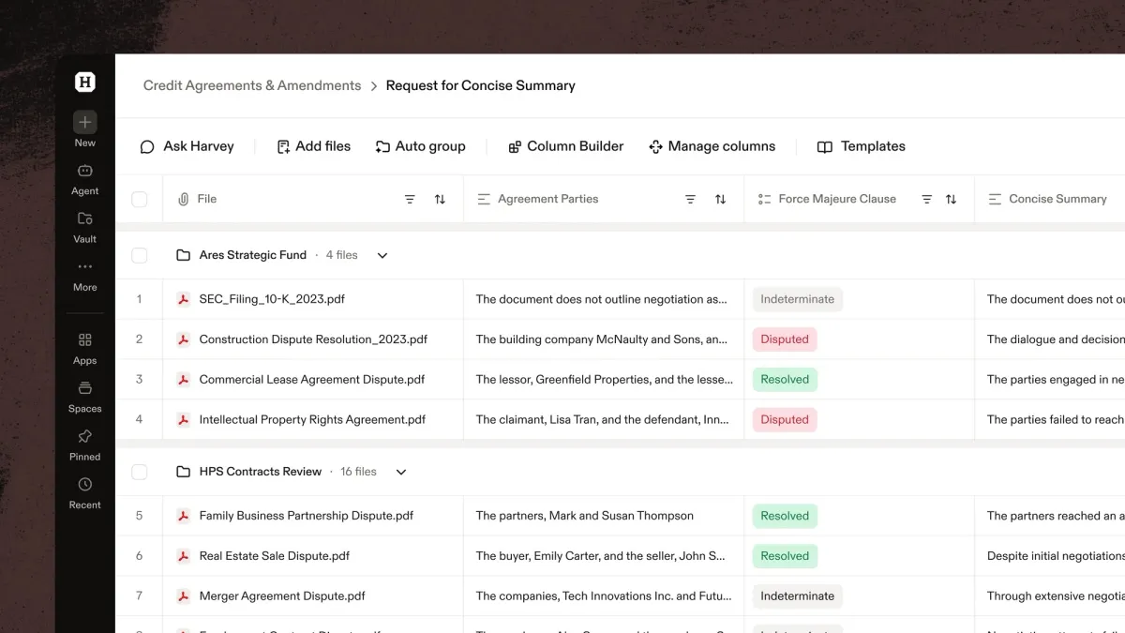Filter the File column

point(410,199)
